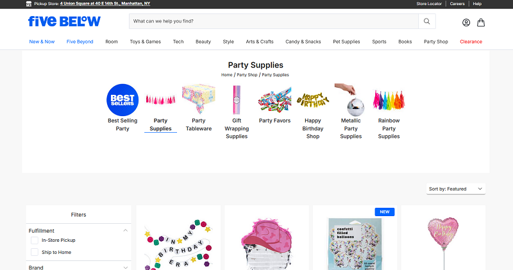
Task: Open the confetti filled balloons product
Action: coord(355,238)
